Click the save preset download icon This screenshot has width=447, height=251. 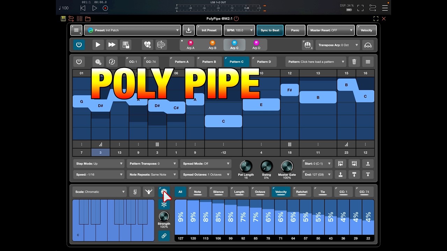coord(189,30)
